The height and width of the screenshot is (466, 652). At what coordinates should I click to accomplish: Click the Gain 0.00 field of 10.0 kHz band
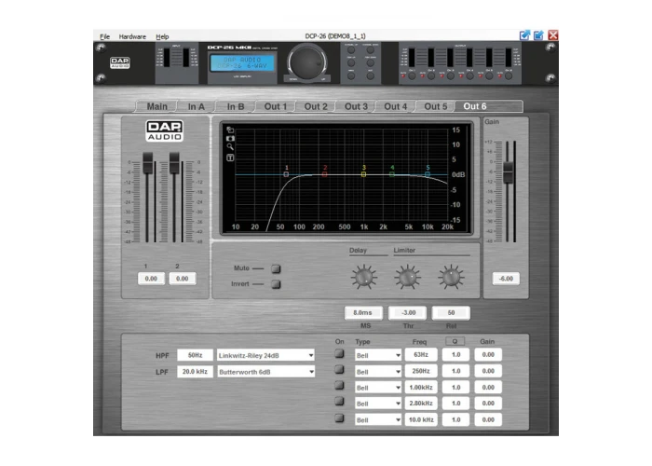tap(488, 419)
